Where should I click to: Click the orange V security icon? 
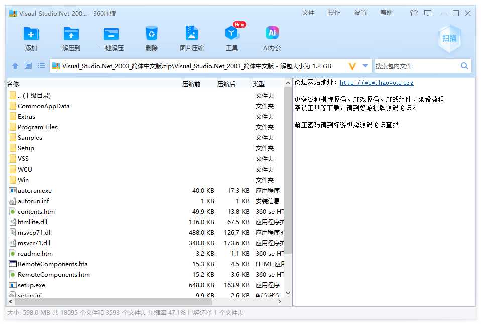[352, 66]
